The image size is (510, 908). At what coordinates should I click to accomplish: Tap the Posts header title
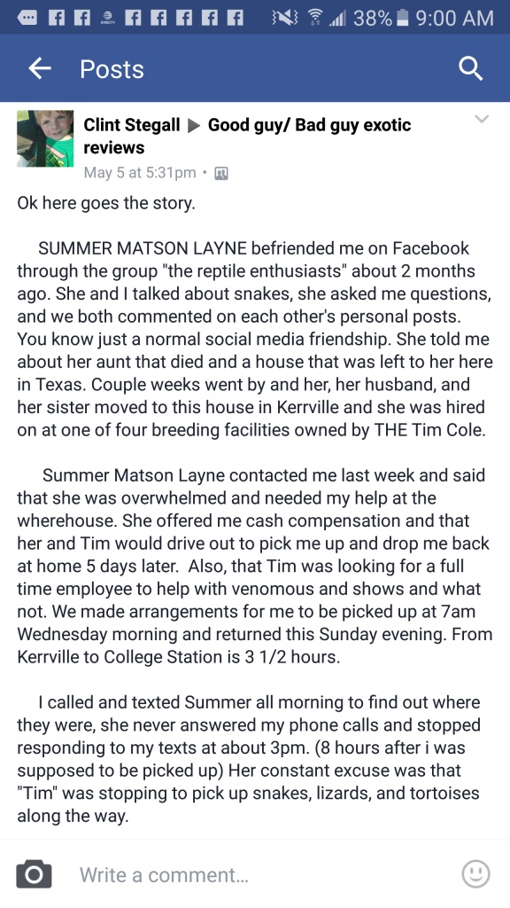point(112,69)
